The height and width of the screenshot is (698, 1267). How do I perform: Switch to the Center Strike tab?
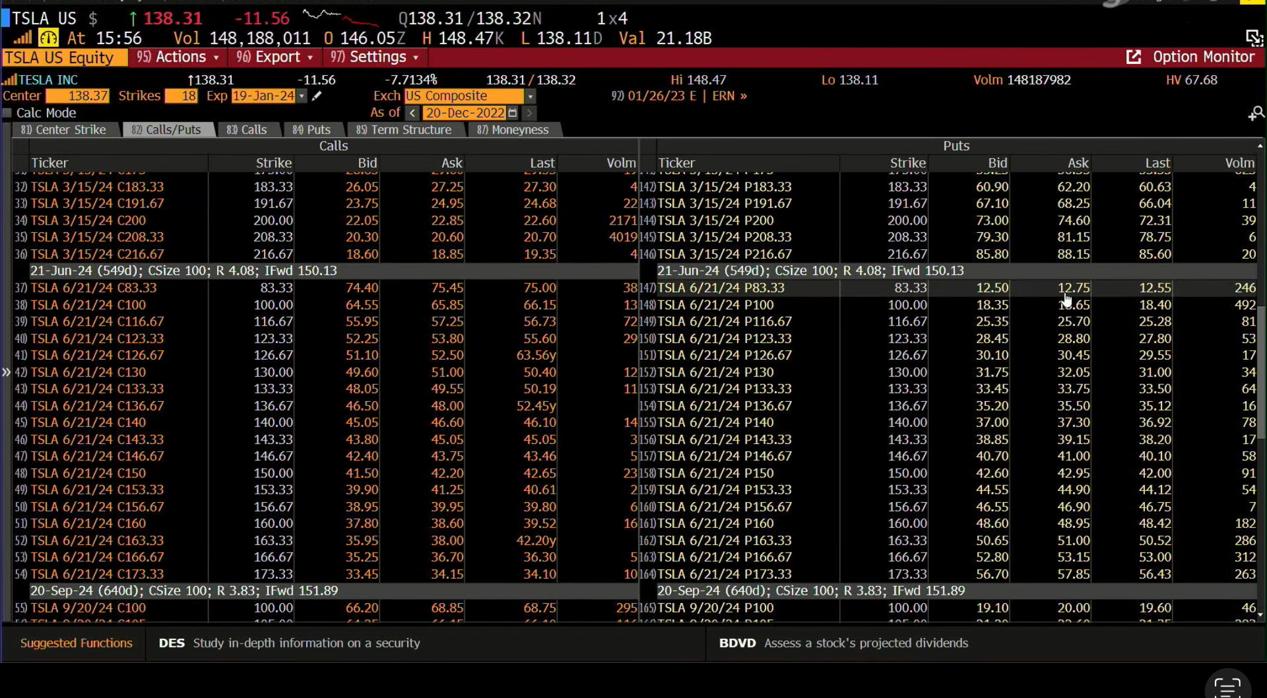point(63,130)
